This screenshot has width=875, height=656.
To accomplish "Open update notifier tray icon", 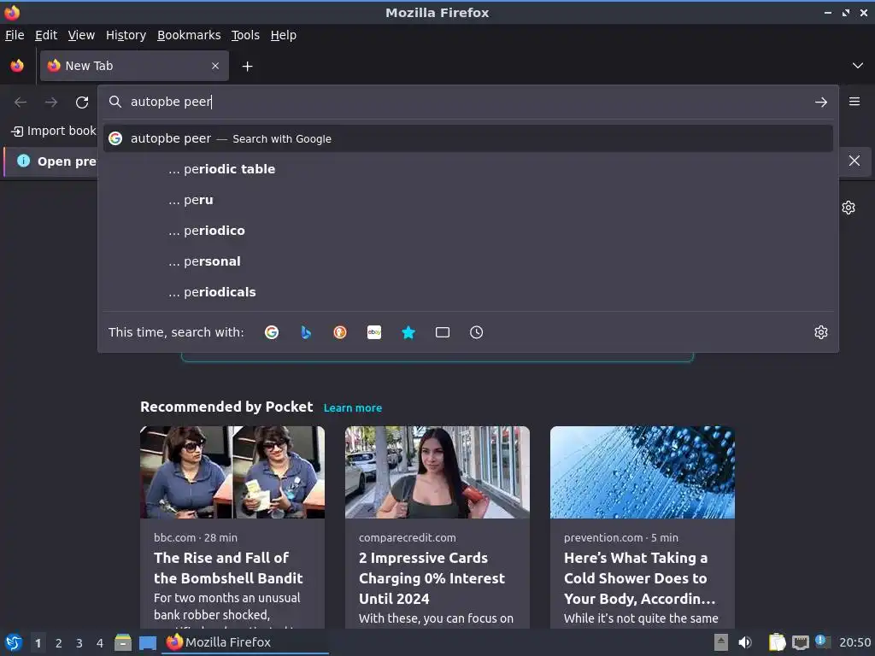I will pos(823,641).
